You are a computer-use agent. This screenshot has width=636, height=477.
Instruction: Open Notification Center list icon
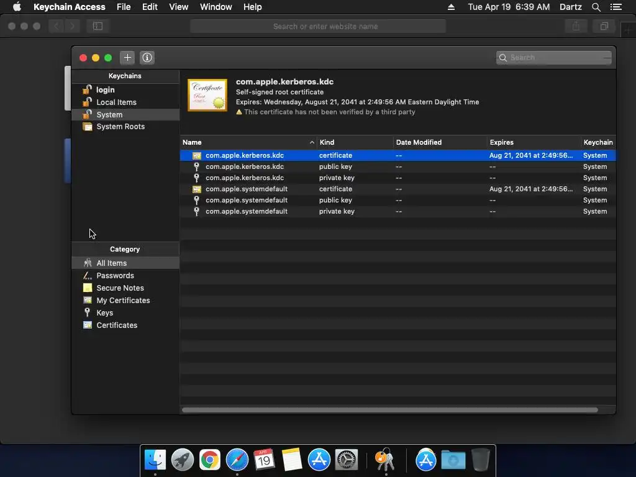[616, 7]
